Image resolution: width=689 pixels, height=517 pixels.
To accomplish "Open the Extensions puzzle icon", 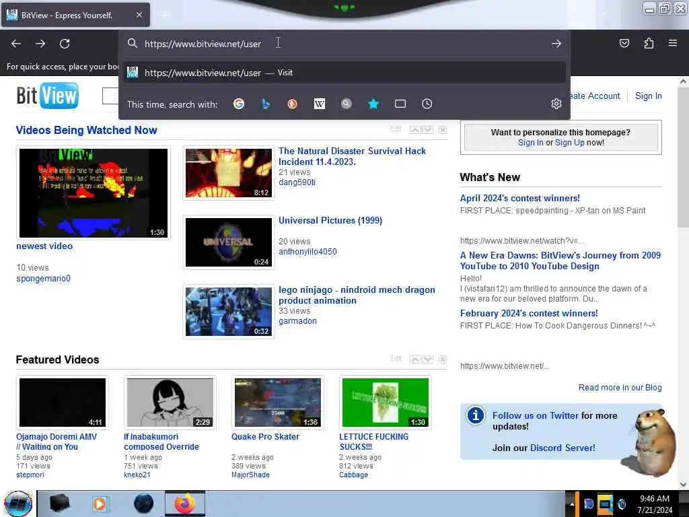I will point(649,43).
